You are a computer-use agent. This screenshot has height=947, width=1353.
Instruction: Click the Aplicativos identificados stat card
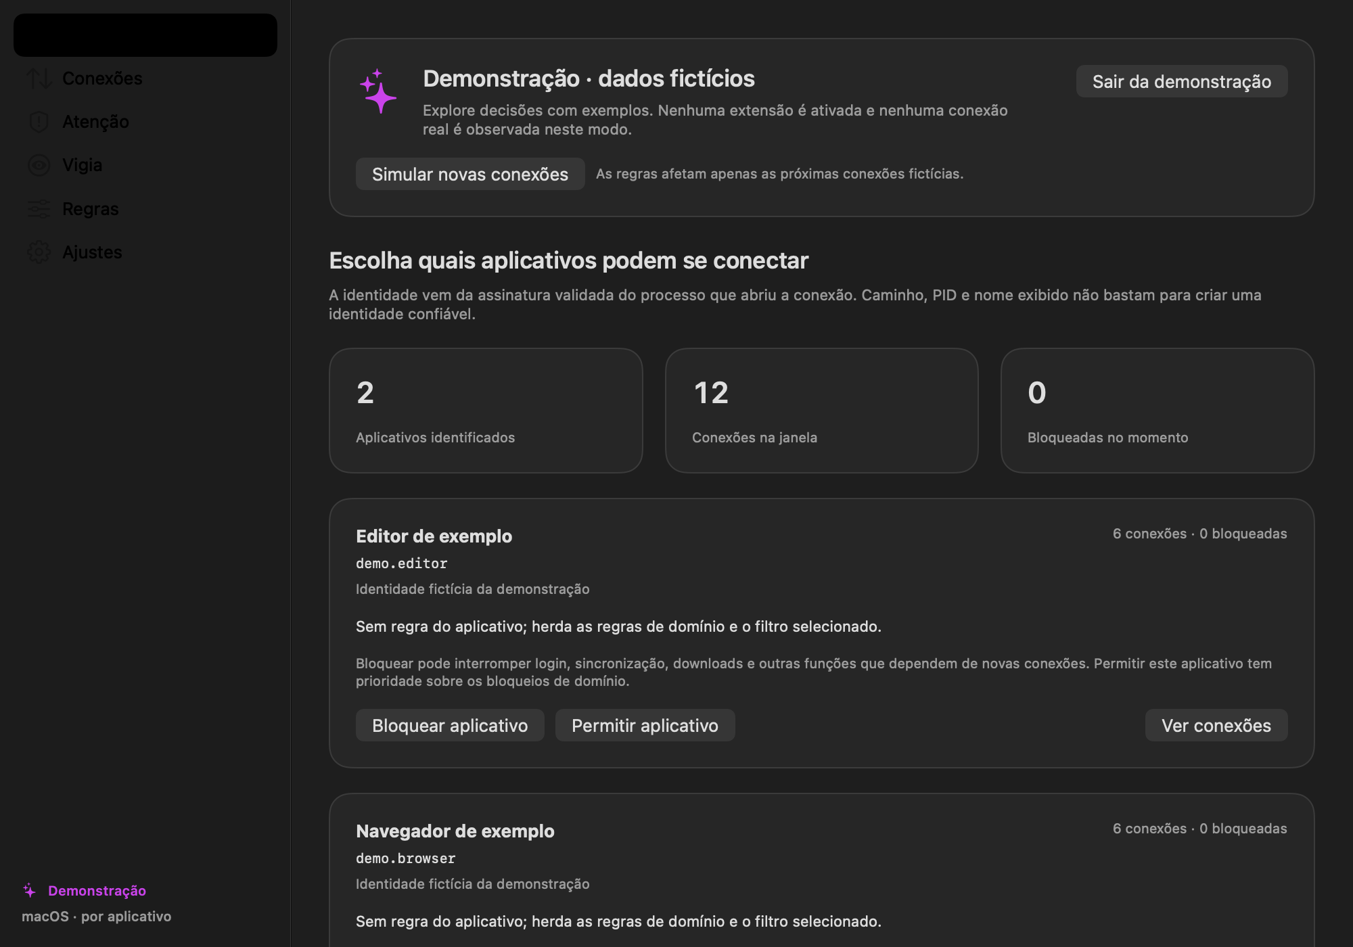tap(486, 411)
